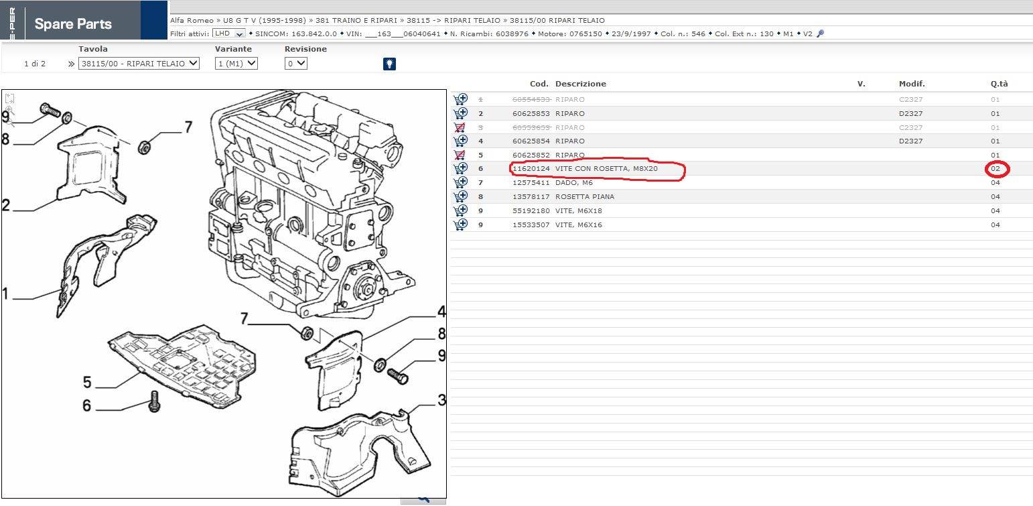This screenshot has height=506, width=1033.
Task: Add part 60625853 RIPARO to cart
Action: coord(460,113)
